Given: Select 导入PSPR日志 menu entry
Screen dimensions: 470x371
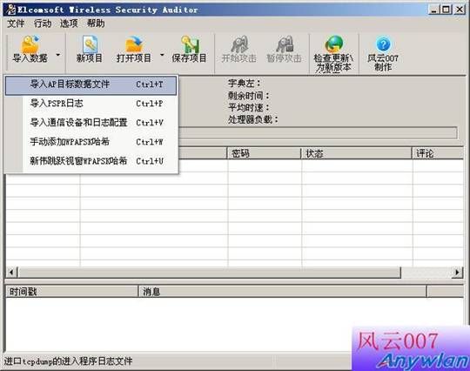Looking at the screenshot, I should pos(91,104).
